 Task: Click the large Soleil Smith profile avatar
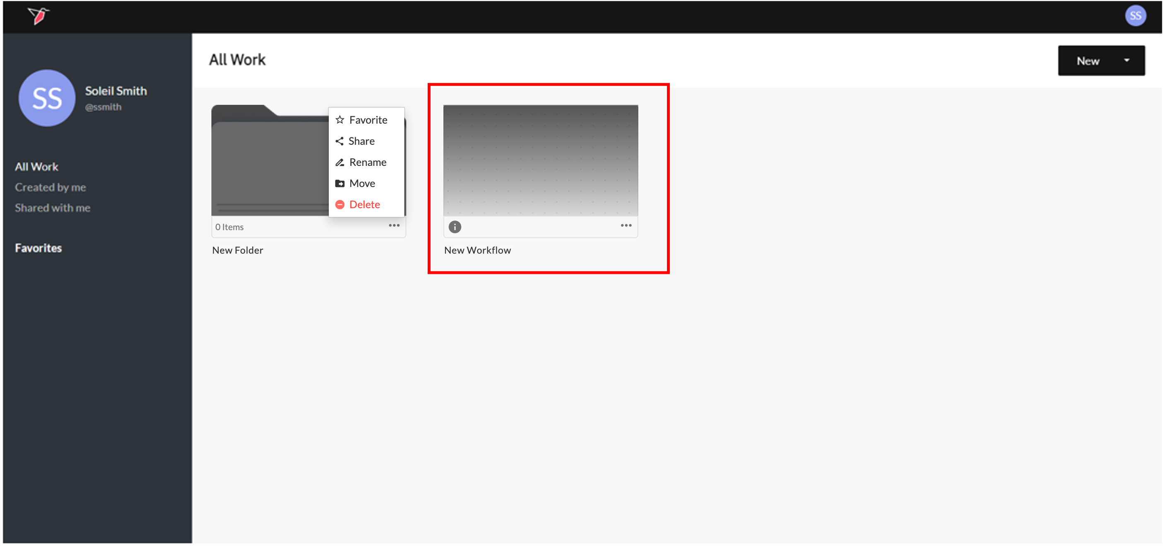(x=47, y=98)
